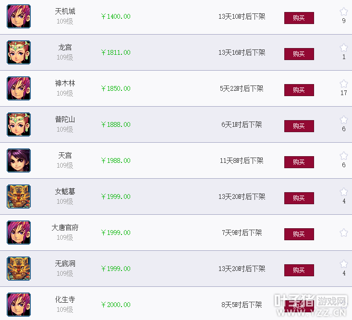Click the star icon beside 天宫 row
The image size is (352, 320).
(x=343, y=156)
